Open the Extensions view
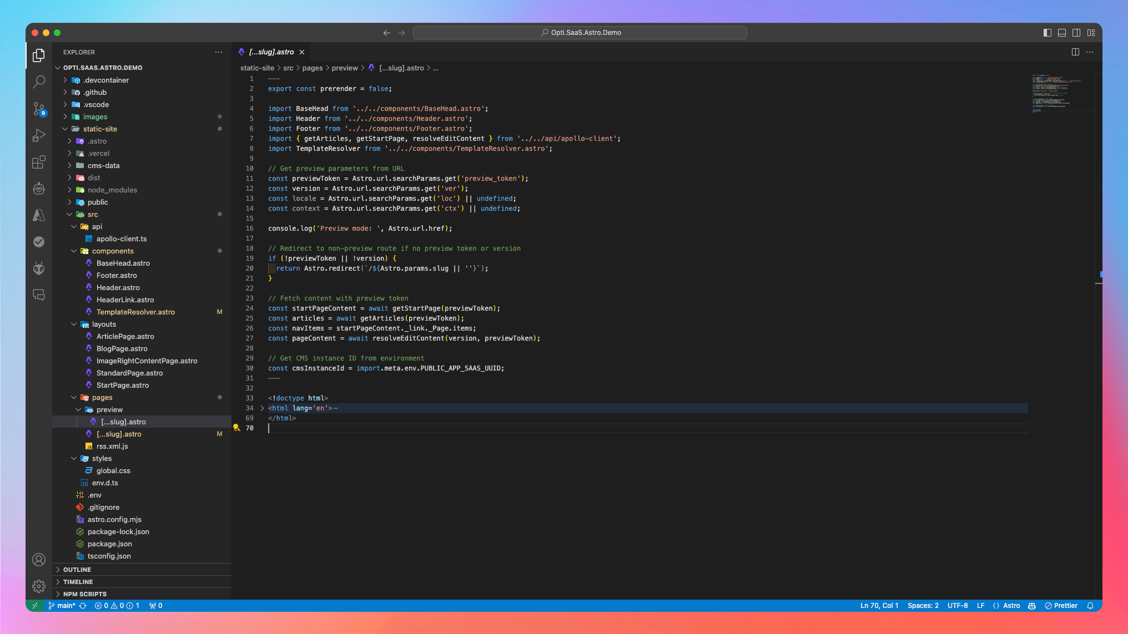Viewport: 1128px width, 634px height. 39,162
